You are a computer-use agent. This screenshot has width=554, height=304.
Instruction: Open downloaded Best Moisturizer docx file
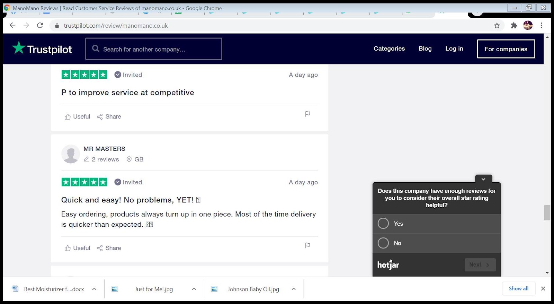tap(48, 289)
